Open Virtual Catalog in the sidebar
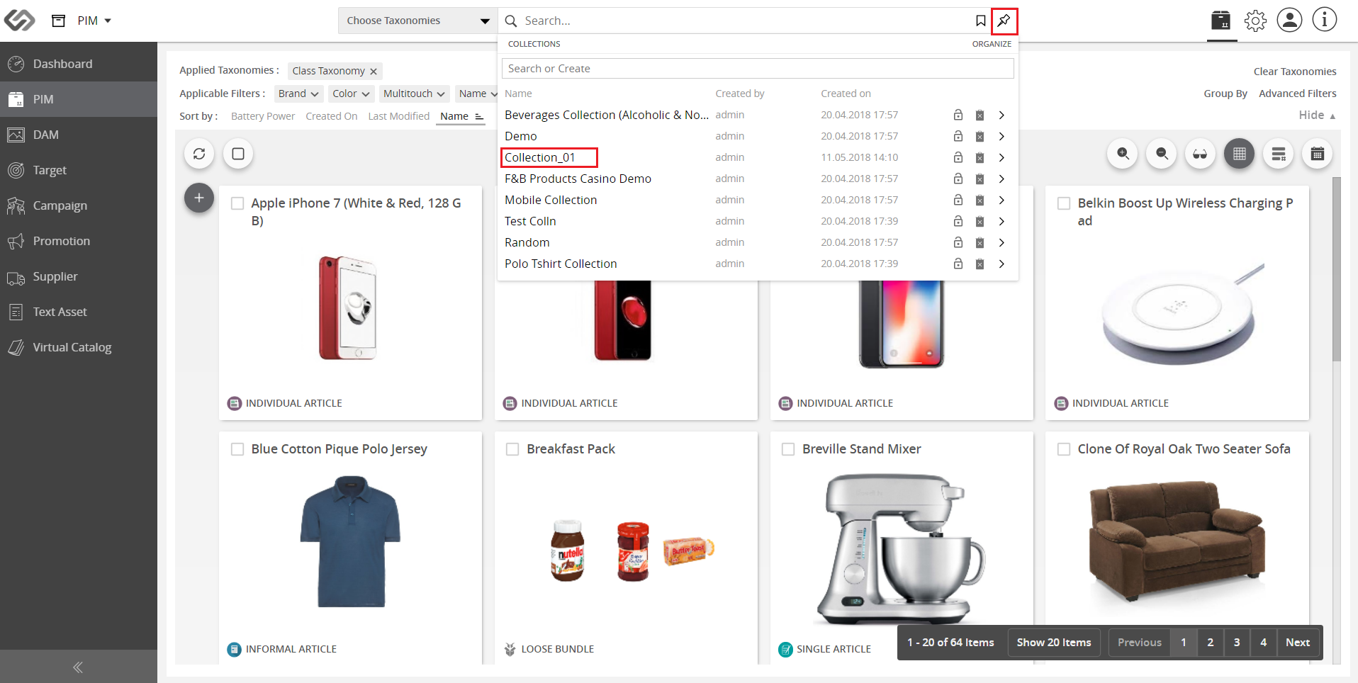This screenshot has width=1358, height=683. [79, 347]
